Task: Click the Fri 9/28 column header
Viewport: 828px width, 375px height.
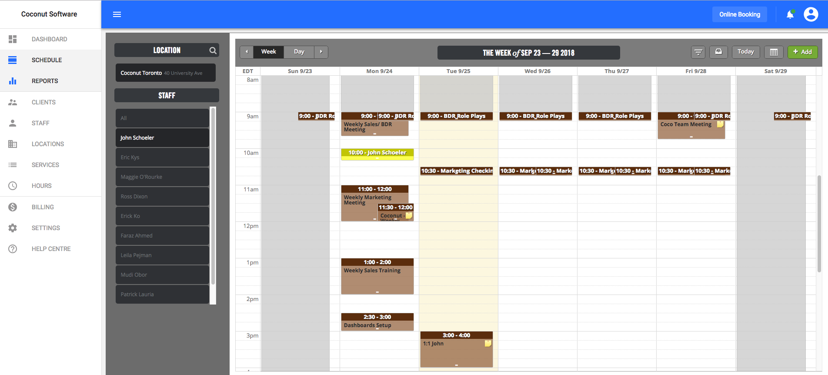Action: tap(696, 71)
